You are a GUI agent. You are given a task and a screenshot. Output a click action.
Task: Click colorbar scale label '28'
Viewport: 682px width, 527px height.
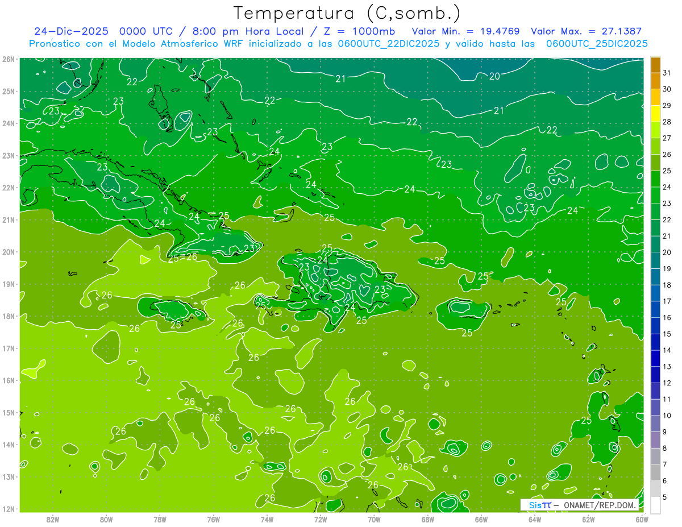(667, 122)
